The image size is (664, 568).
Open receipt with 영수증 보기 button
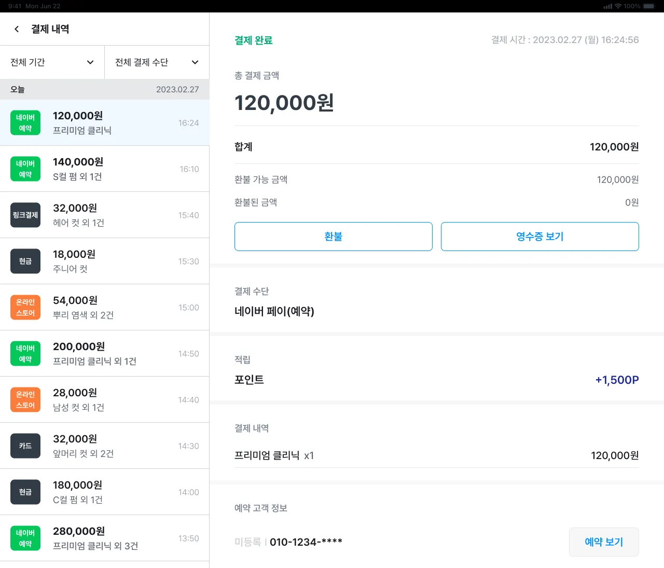click(x=539, y=237)
